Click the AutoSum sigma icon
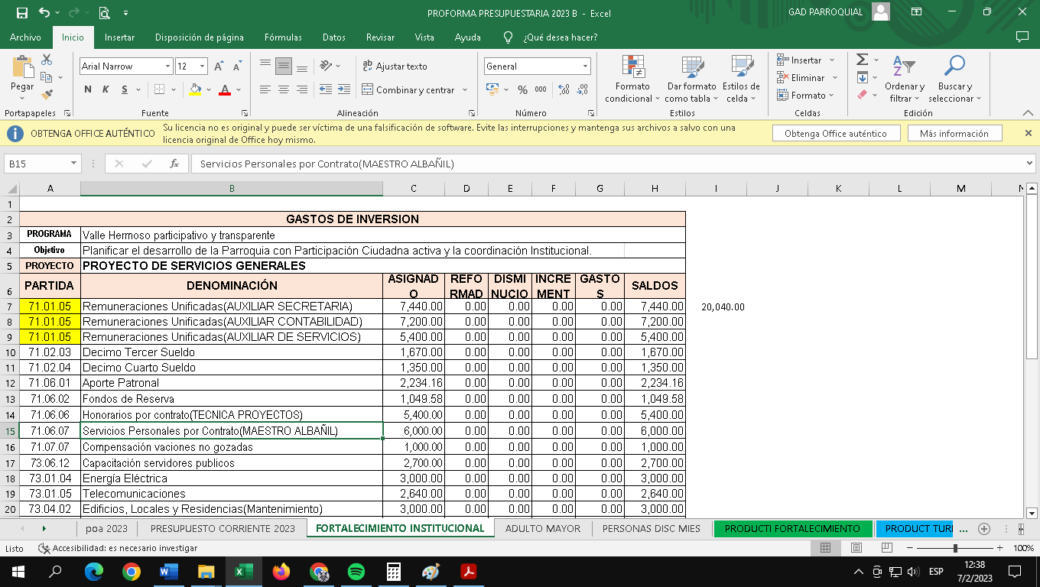The width and height of the screenshot is (1040, 587). click(x=862, y=60)
